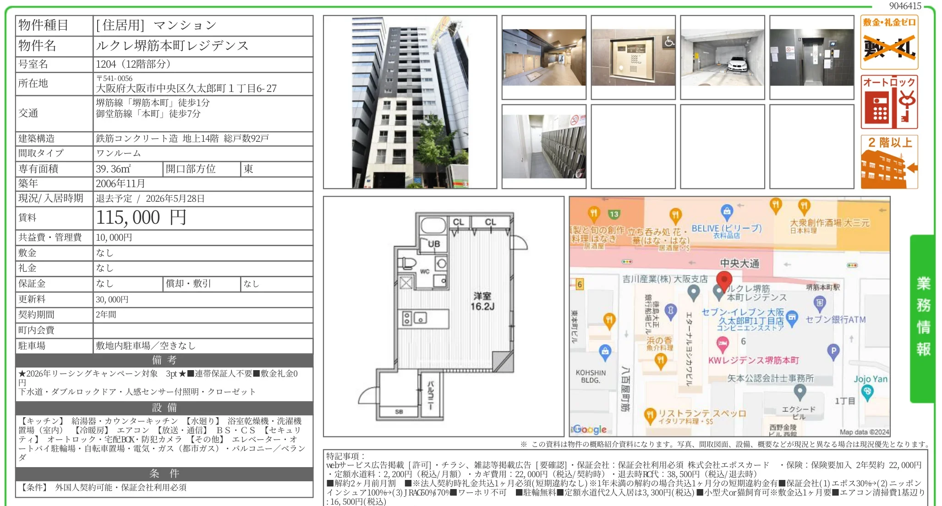
Task: Click the route 6 road shield marker
Action: [579, 284]
